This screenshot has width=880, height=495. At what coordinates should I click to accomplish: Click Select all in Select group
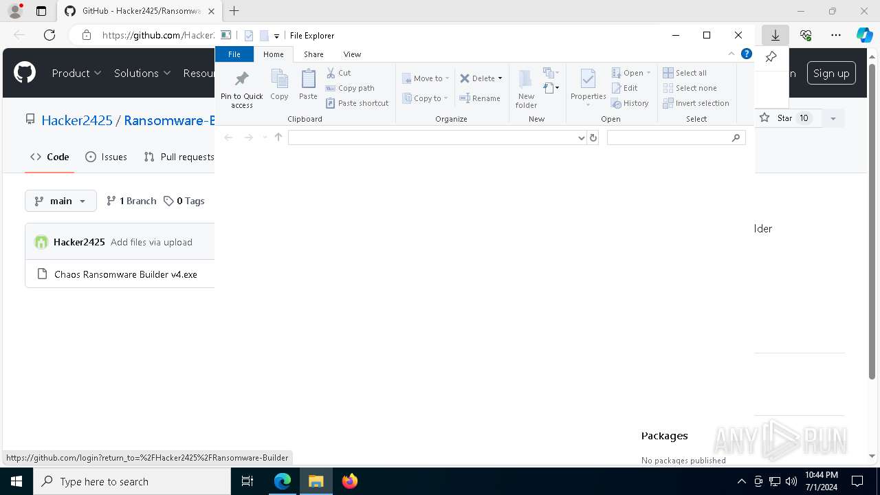point(685,73)
